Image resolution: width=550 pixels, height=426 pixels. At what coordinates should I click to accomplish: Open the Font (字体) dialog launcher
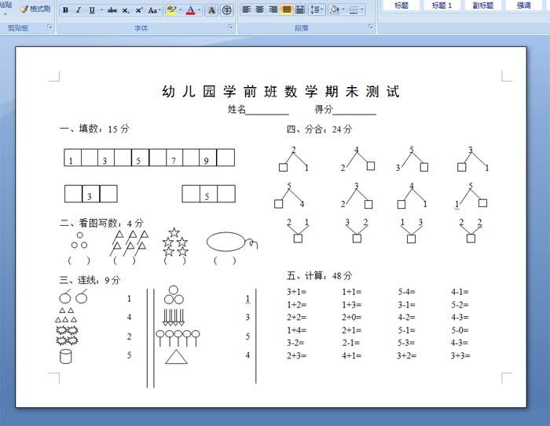tap(230, 27)
